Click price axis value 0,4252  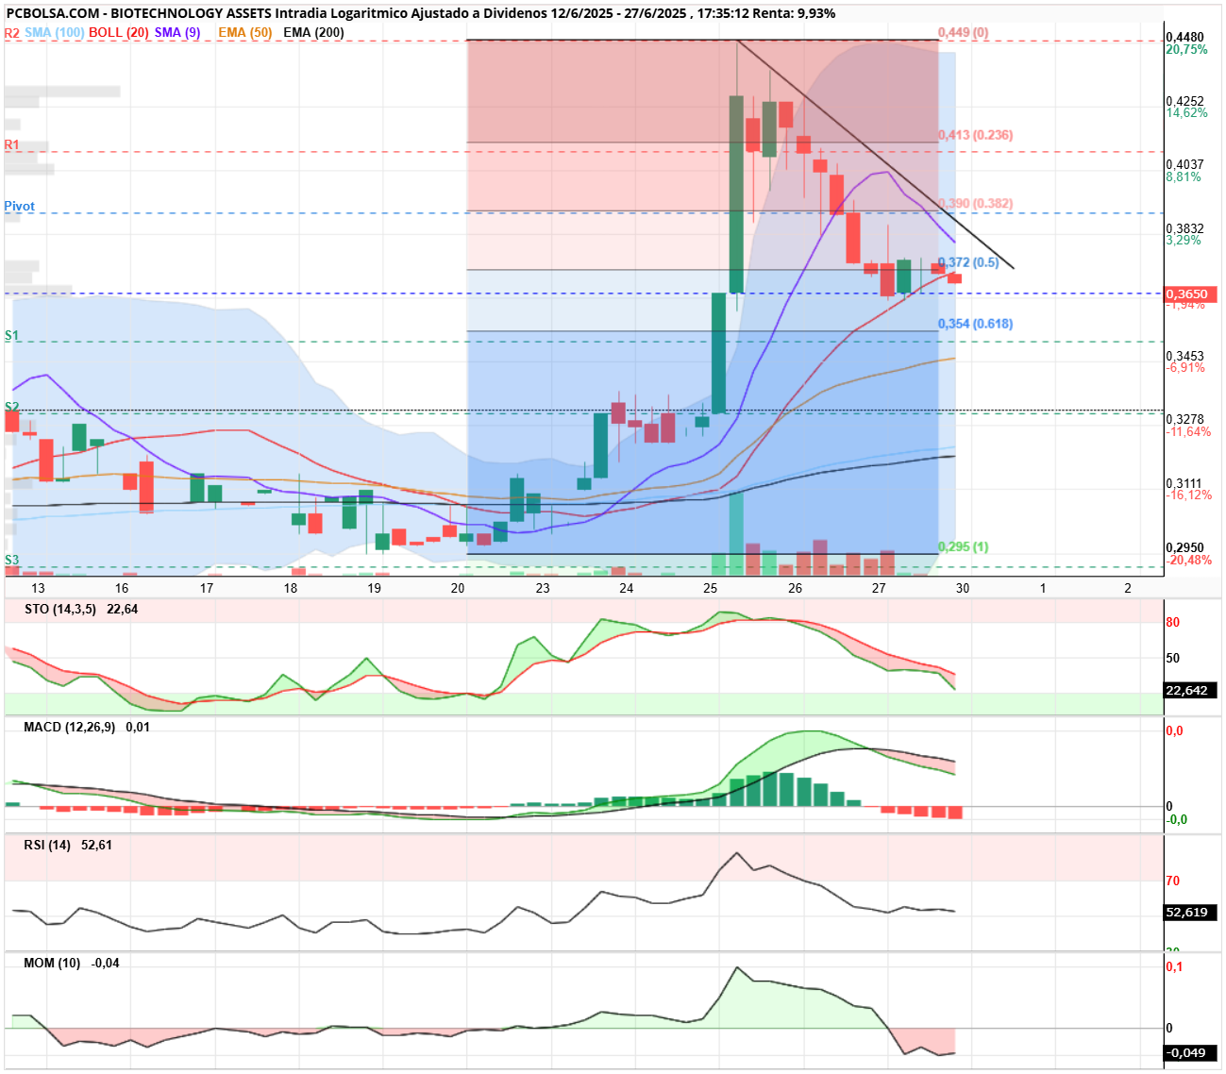pyautogui.click(x=1185, y=101)
